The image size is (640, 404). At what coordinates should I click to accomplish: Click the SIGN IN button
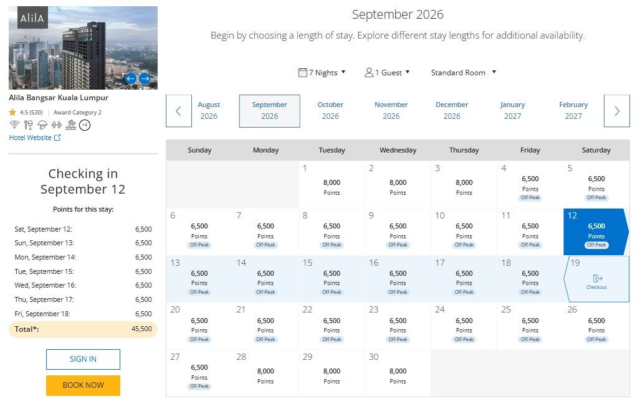click(82, 359)
